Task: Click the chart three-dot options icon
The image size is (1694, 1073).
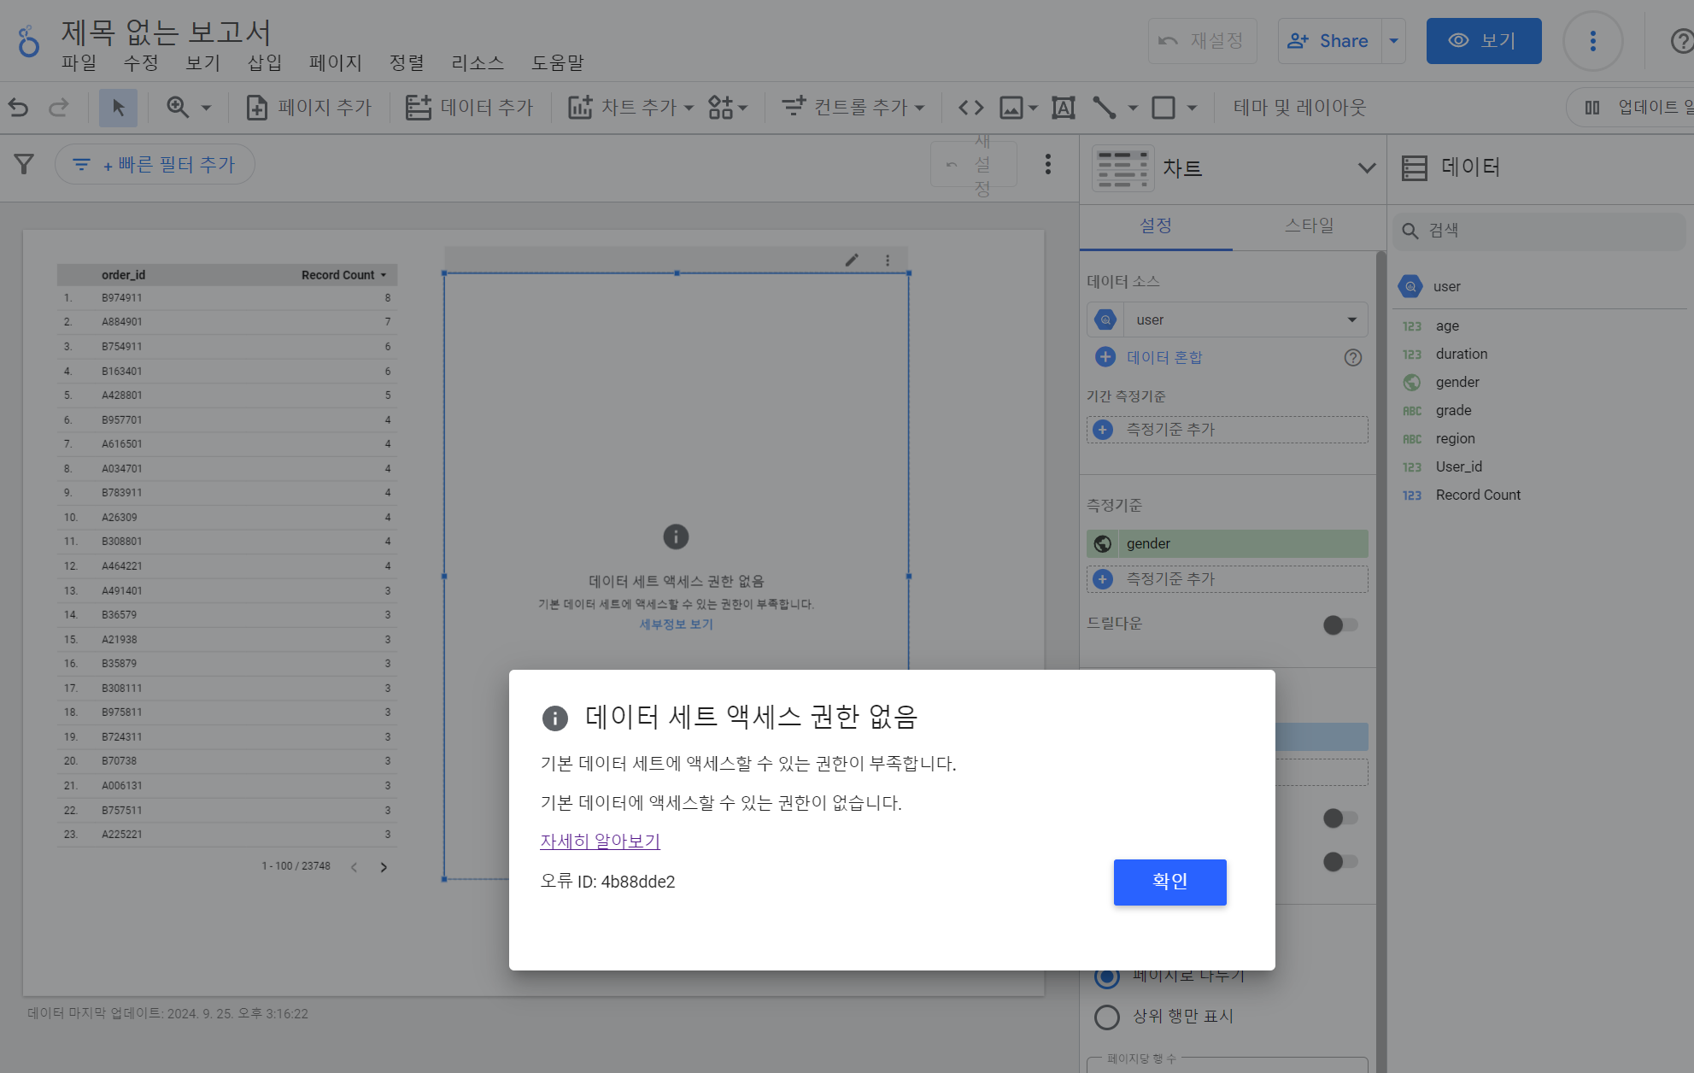Action: [x=888, y=261]
